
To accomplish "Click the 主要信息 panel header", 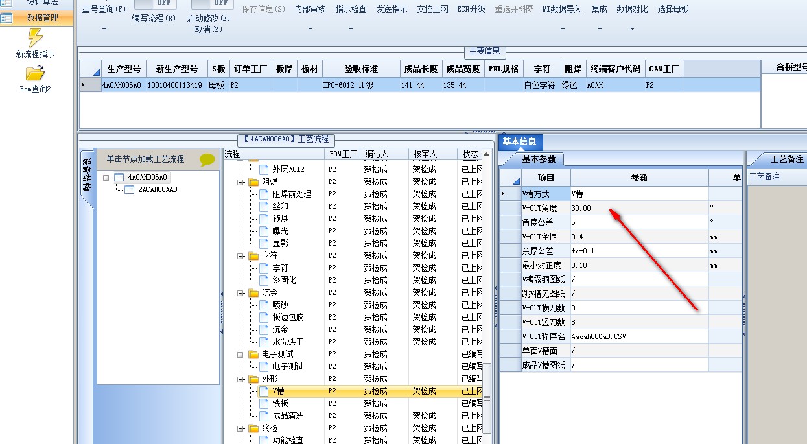I will [485, 51].
